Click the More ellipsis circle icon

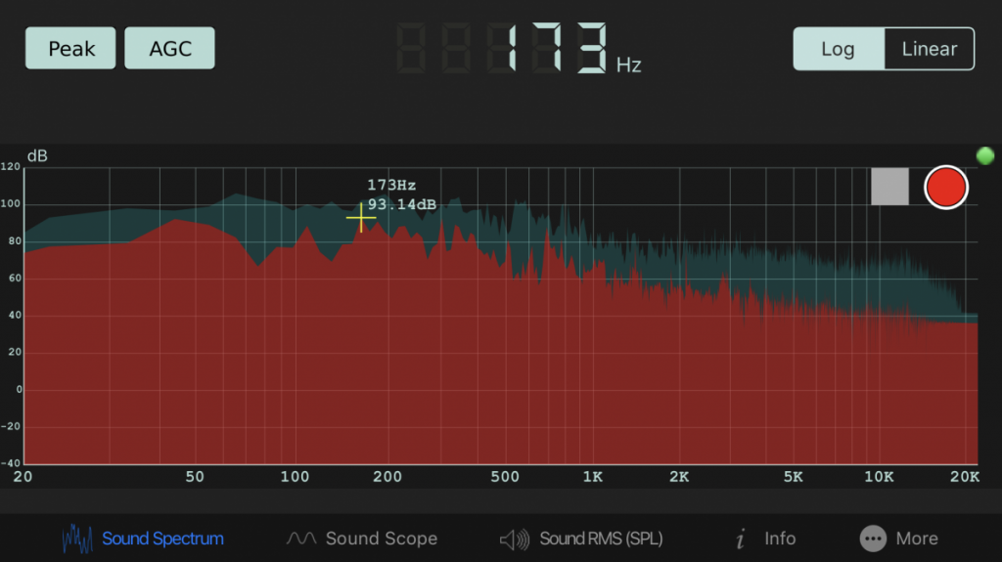(873, 539)
